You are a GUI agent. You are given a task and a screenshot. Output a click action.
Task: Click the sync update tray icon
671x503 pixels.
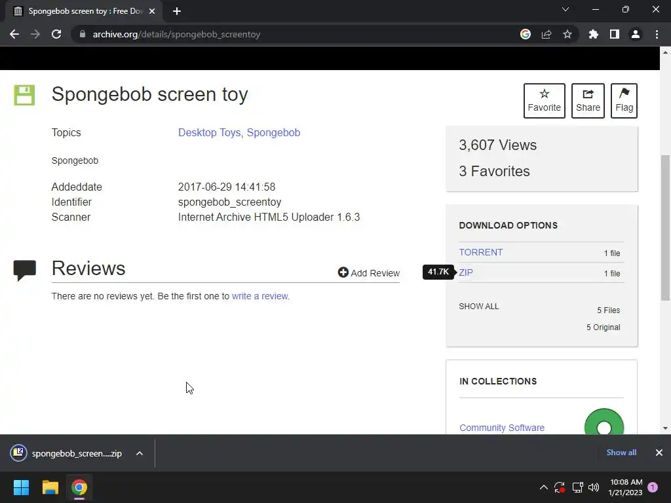coord(560,487)
